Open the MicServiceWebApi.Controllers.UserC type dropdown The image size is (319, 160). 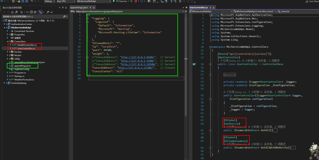255,11
